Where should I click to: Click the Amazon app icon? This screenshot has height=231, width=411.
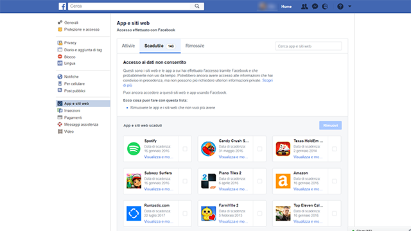tap(283, 181)
